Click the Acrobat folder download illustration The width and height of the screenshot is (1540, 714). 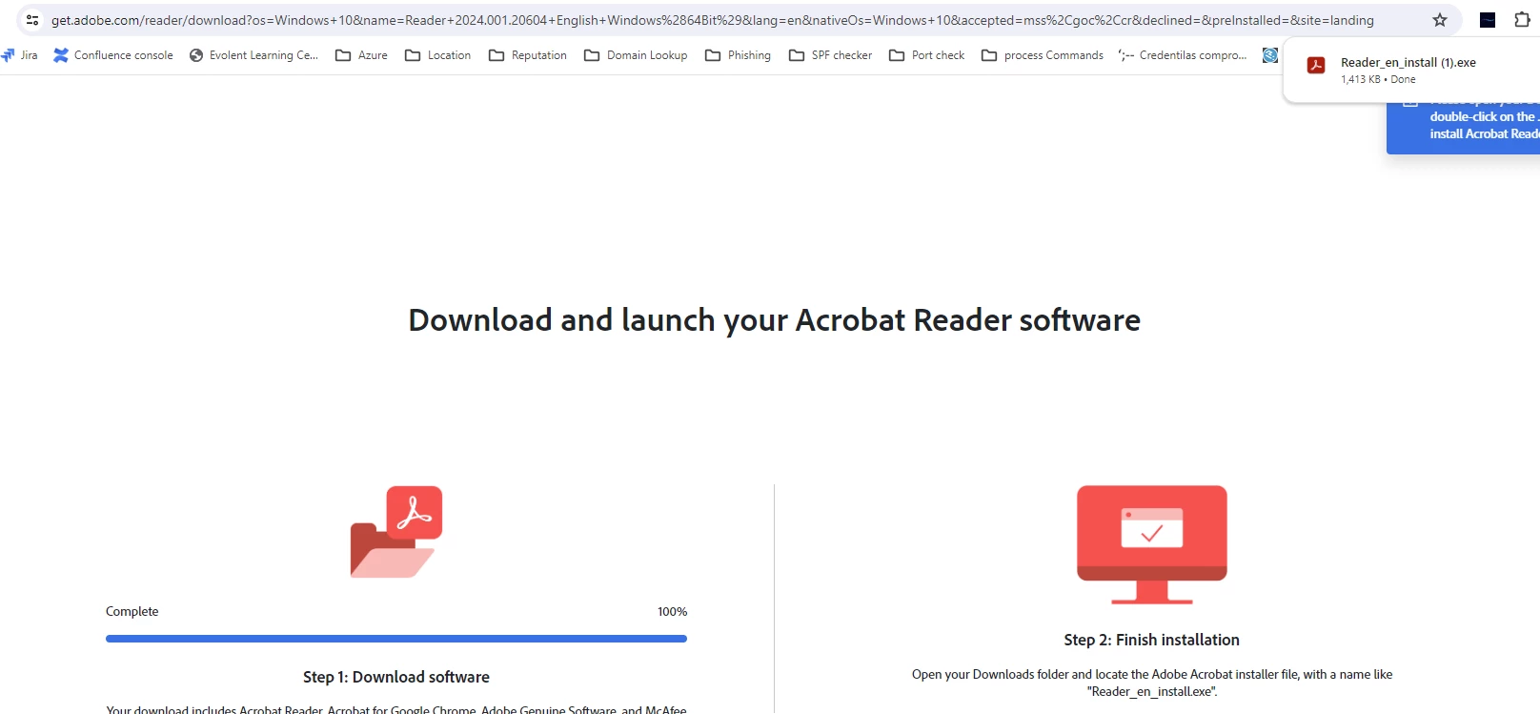click(396, 532)
